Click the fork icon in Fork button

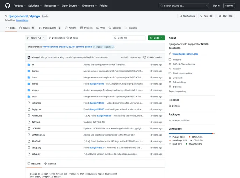click(x=201, y=16)
